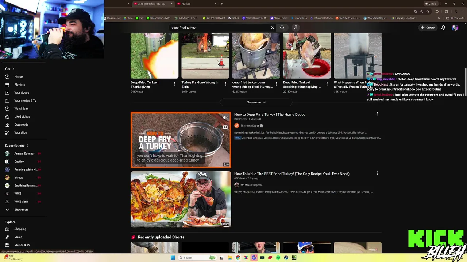This screenshot has width=467, height=262.
Task: Open options menu for Home Depot video
Action: click(x=377, y=114)
